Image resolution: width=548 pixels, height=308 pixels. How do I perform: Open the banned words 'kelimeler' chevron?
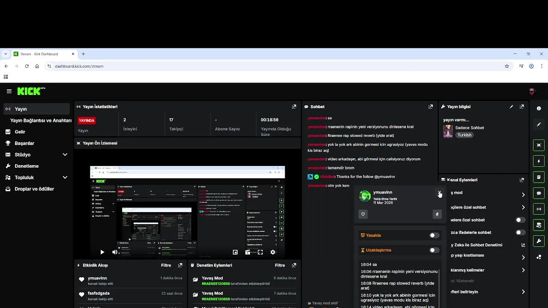(x=523, y=270)
